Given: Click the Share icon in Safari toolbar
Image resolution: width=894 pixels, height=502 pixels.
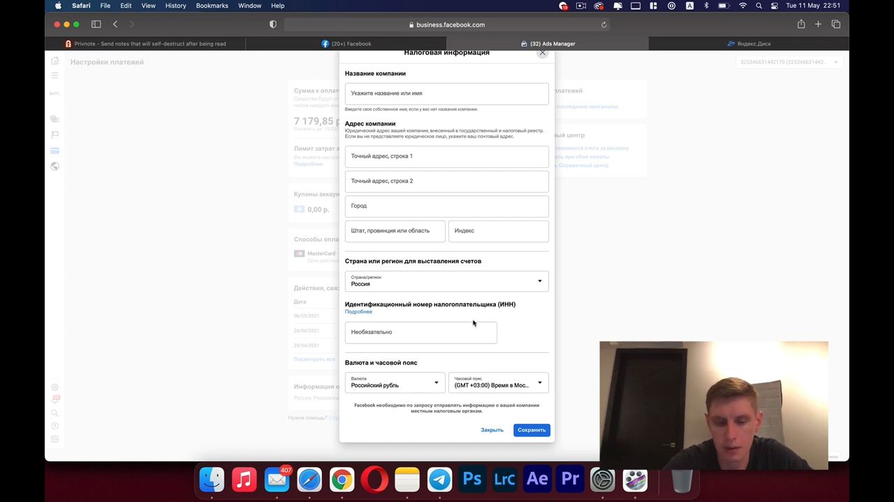Looking at the screenshot, I should point(801,24).
